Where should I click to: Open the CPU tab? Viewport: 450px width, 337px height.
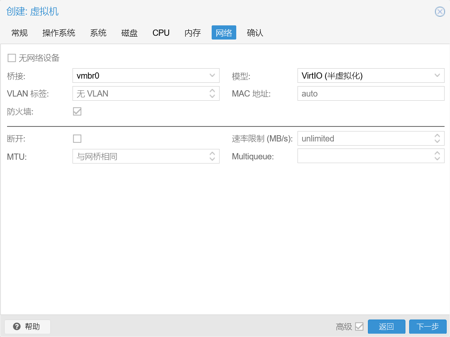pyautogui.click(x=161, y=33)
